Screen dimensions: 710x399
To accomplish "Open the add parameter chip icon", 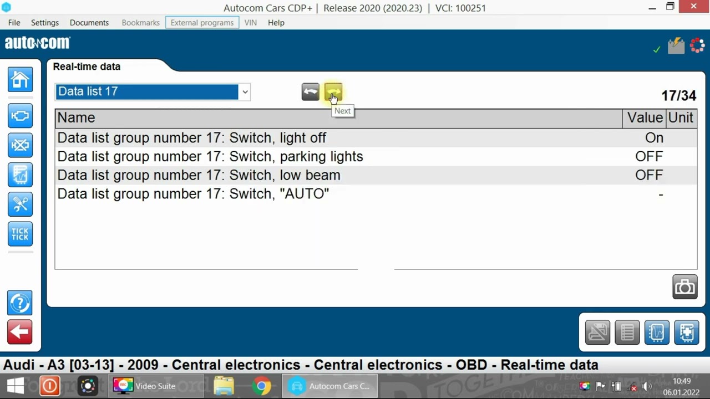I will (687, 332).
